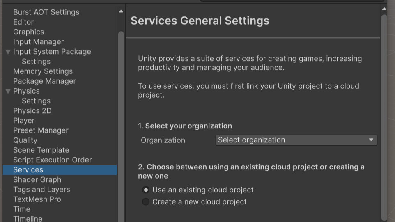This screenshot has width=395, height=222.
Task: Open Memory Settings section
Action: 43,71
